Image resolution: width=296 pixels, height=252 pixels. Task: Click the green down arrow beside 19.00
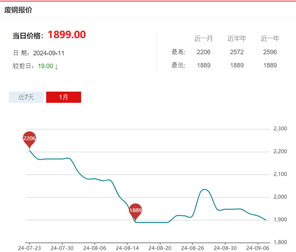click(57, 66)
